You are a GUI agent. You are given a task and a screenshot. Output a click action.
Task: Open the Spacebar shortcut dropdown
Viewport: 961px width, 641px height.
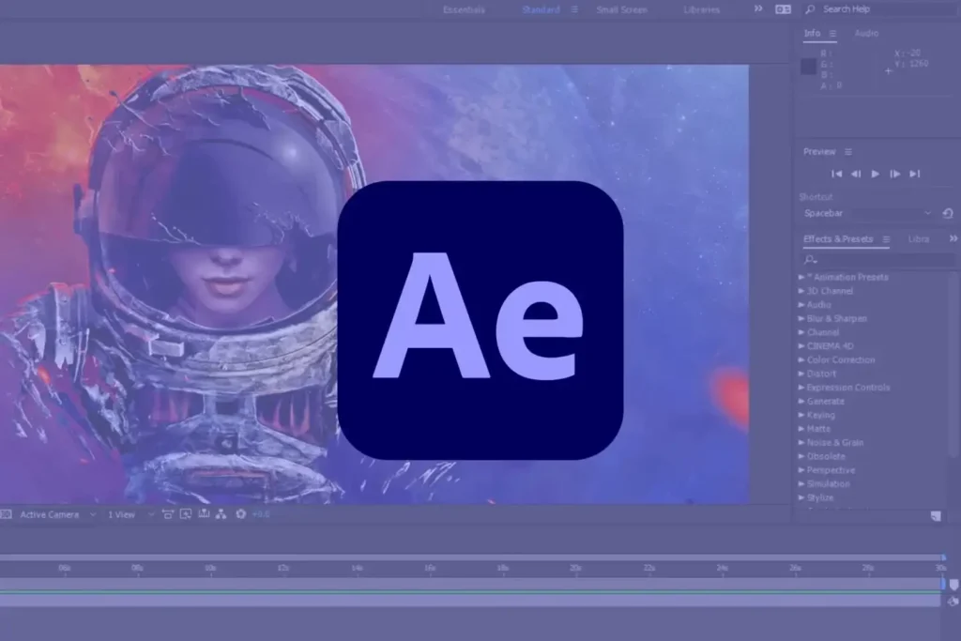click(x=867, y=213)
